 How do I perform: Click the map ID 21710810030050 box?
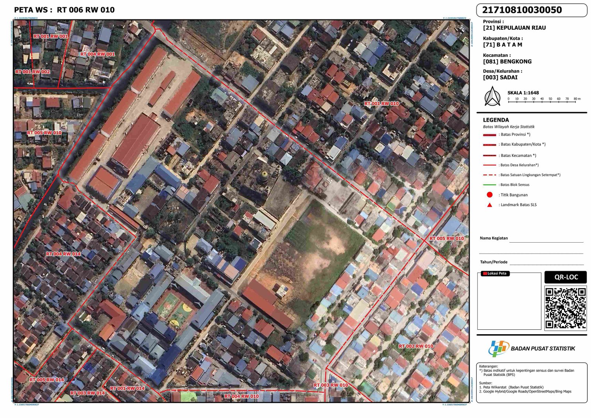tap(532, 10)
